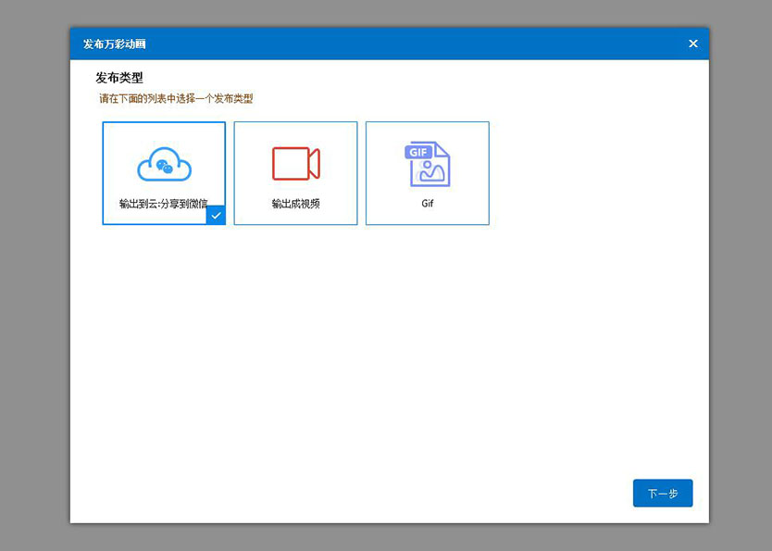Click the 发布类型 heading

click(119, 77)
